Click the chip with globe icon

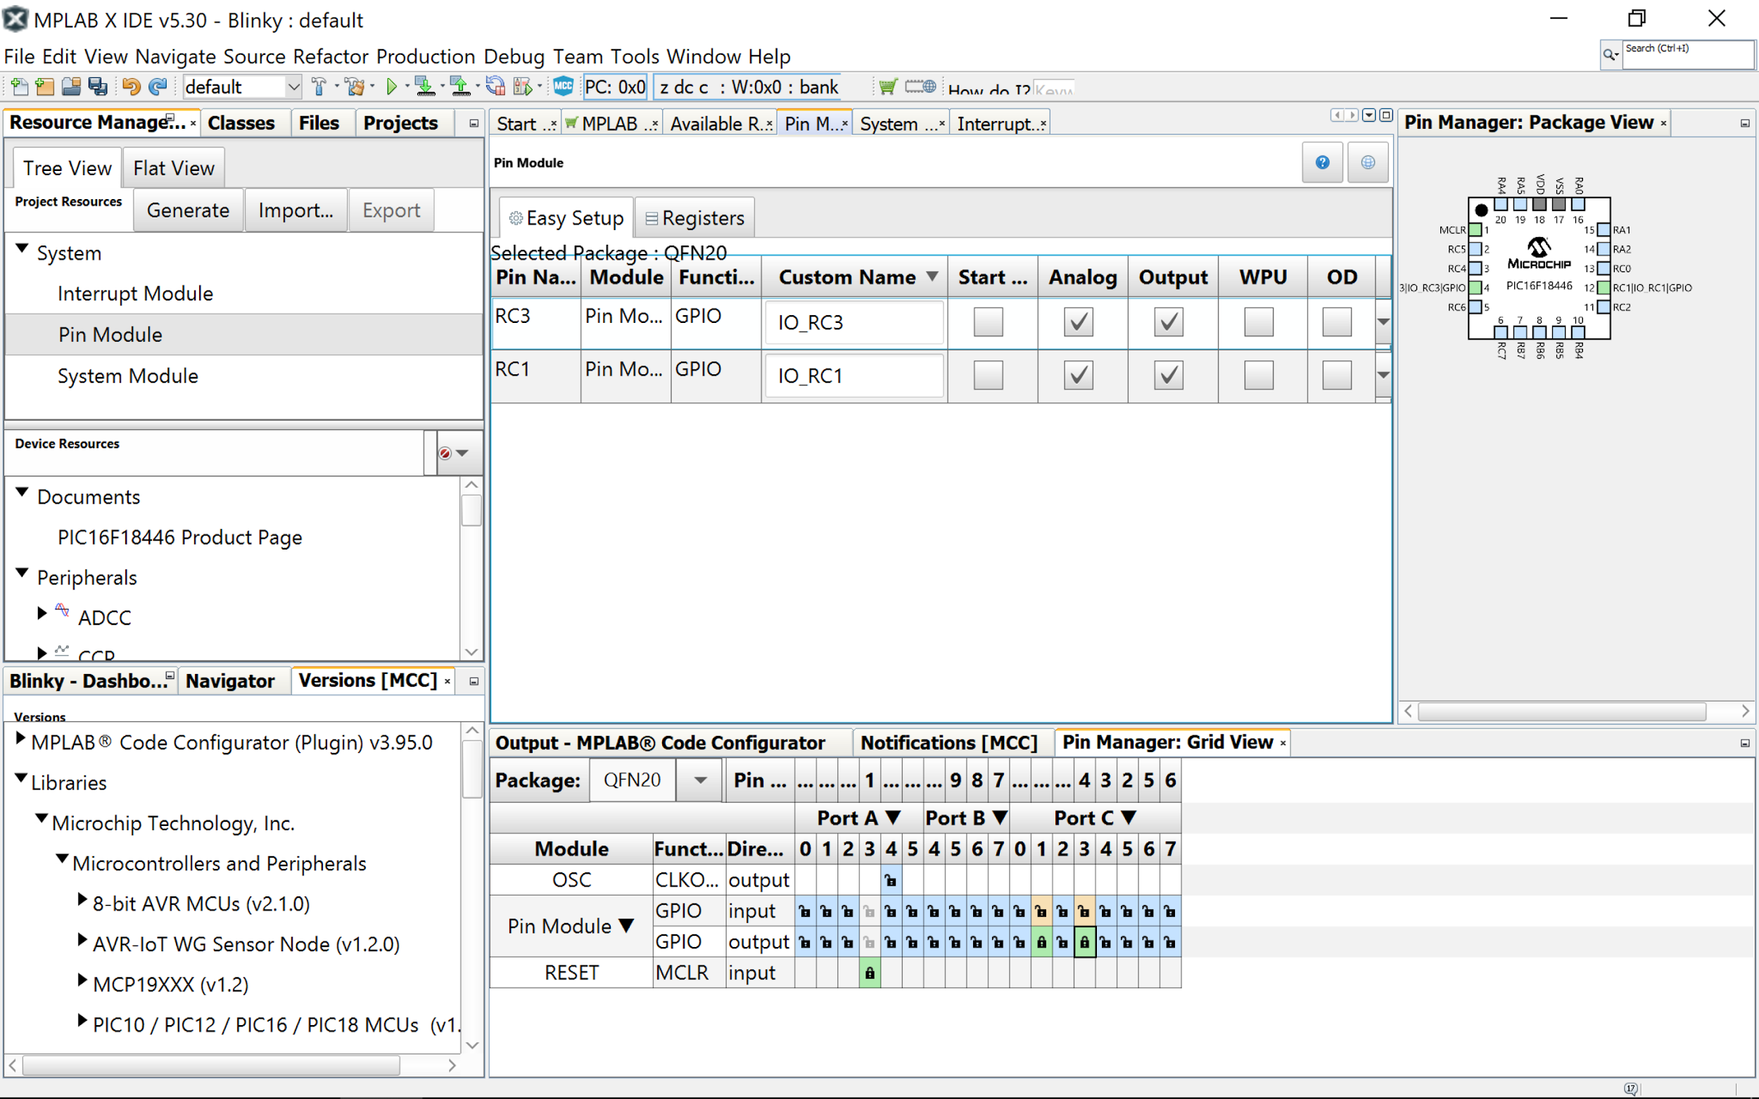(920, 87)
